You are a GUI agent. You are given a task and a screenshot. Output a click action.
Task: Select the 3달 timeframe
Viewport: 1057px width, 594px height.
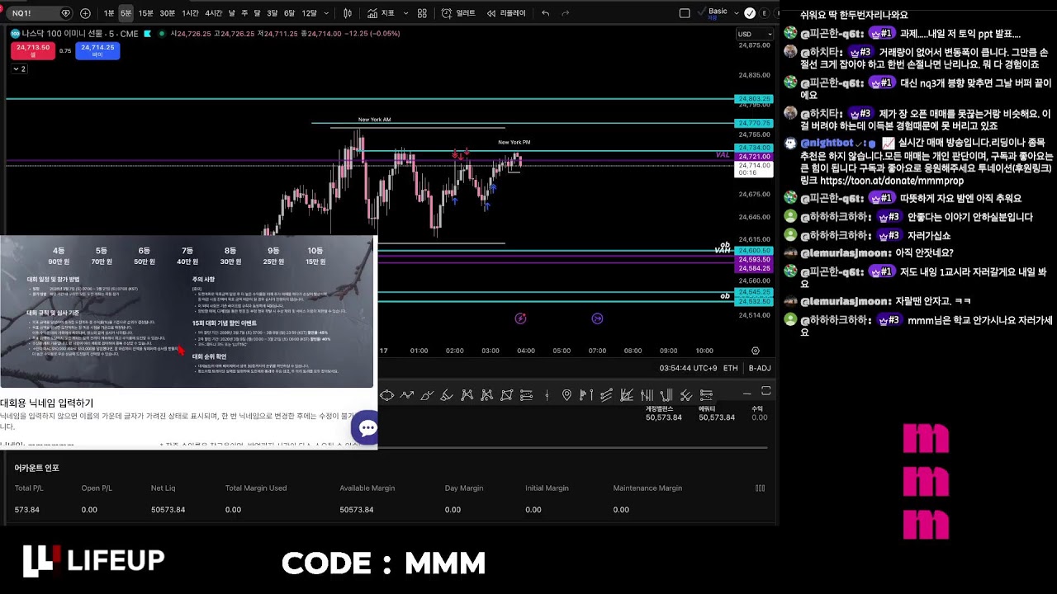point(272,13)
